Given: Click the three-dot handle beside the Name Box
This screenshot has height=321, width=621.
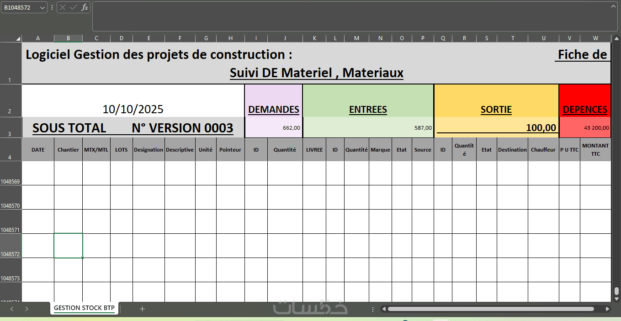Looking at the screenshot, I should [x=52, y=7].
